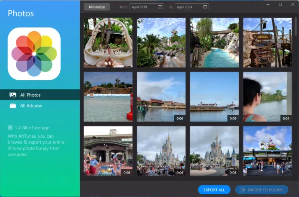Select the wooden signpost photo thumbnail
This screenshot has height=197, width=299.
point(268,42)
